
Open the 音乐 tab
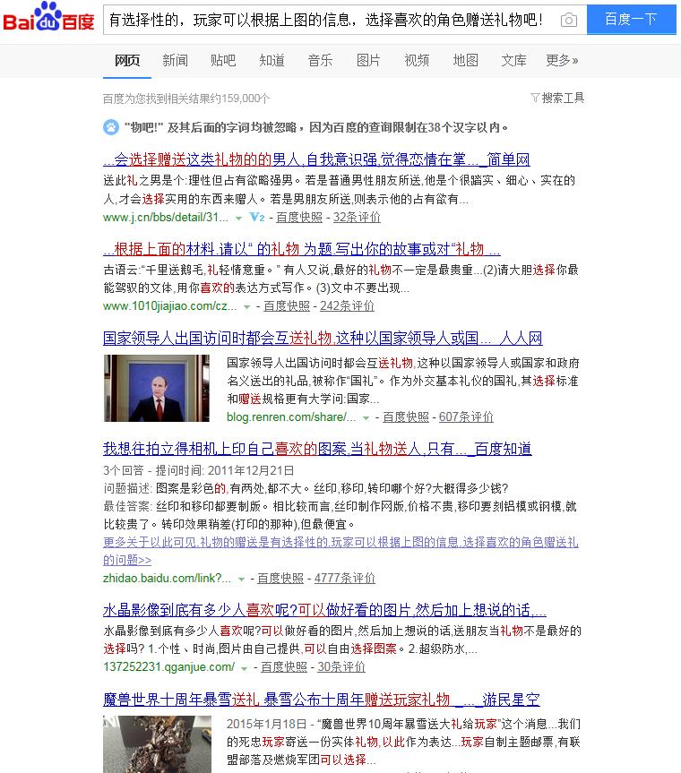(x=320, y=60)
